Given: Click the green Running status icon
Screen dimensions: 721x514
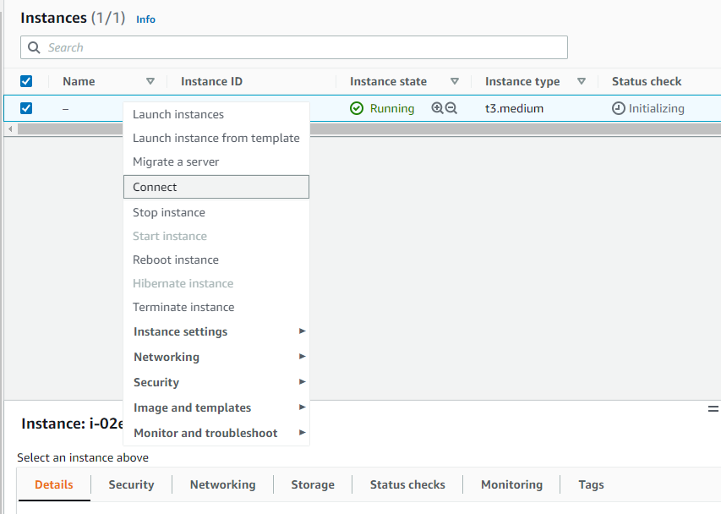Looking at the screenshot, I should point(357,108).
